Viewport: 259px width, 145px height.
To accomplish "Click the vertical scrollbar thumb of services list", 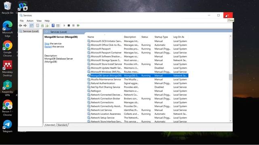I will click(231, 77).
